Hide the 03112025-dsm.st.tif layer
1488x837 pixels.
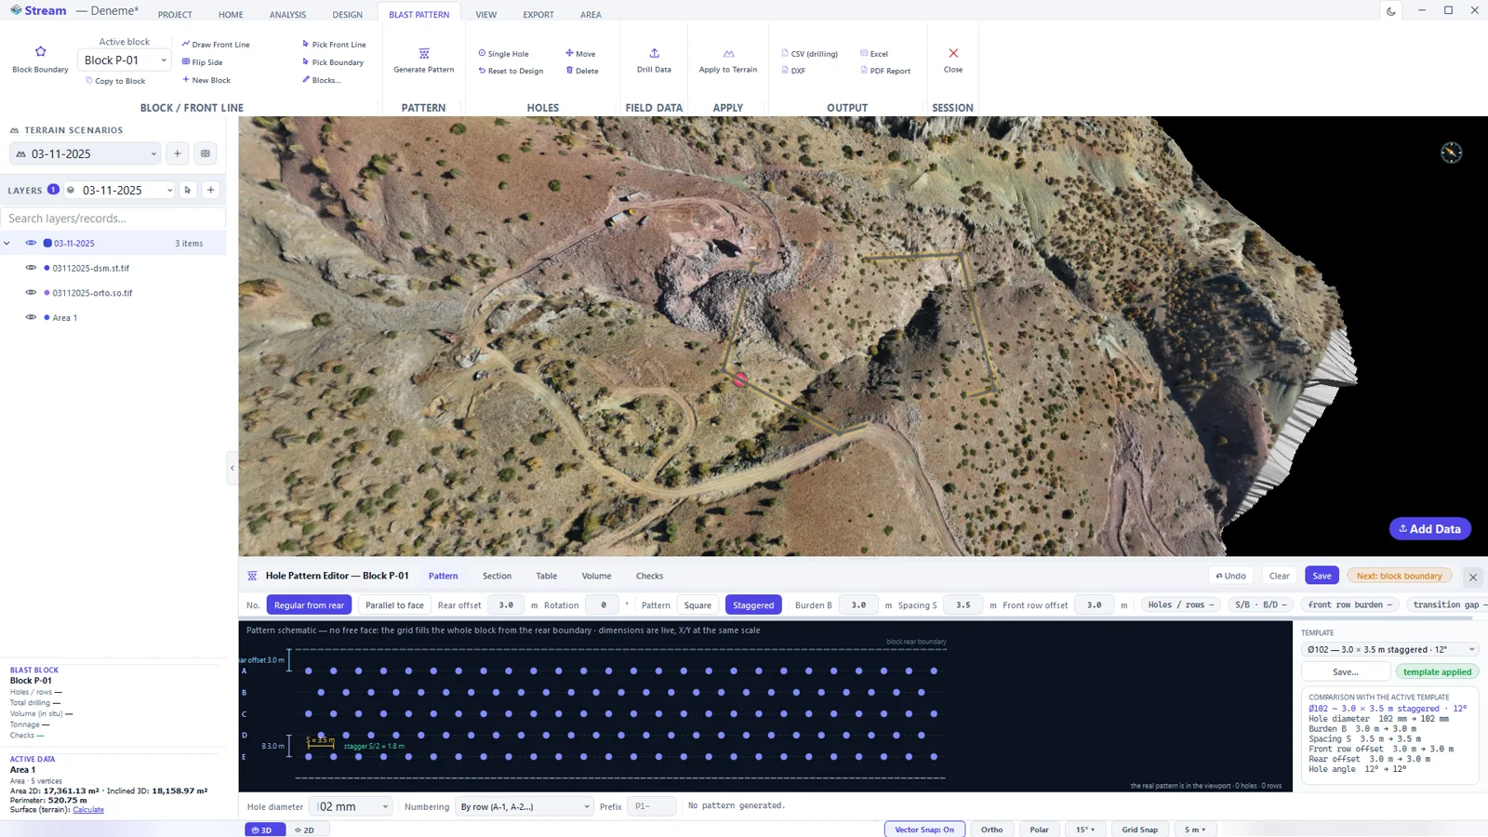tap(31, 268)
